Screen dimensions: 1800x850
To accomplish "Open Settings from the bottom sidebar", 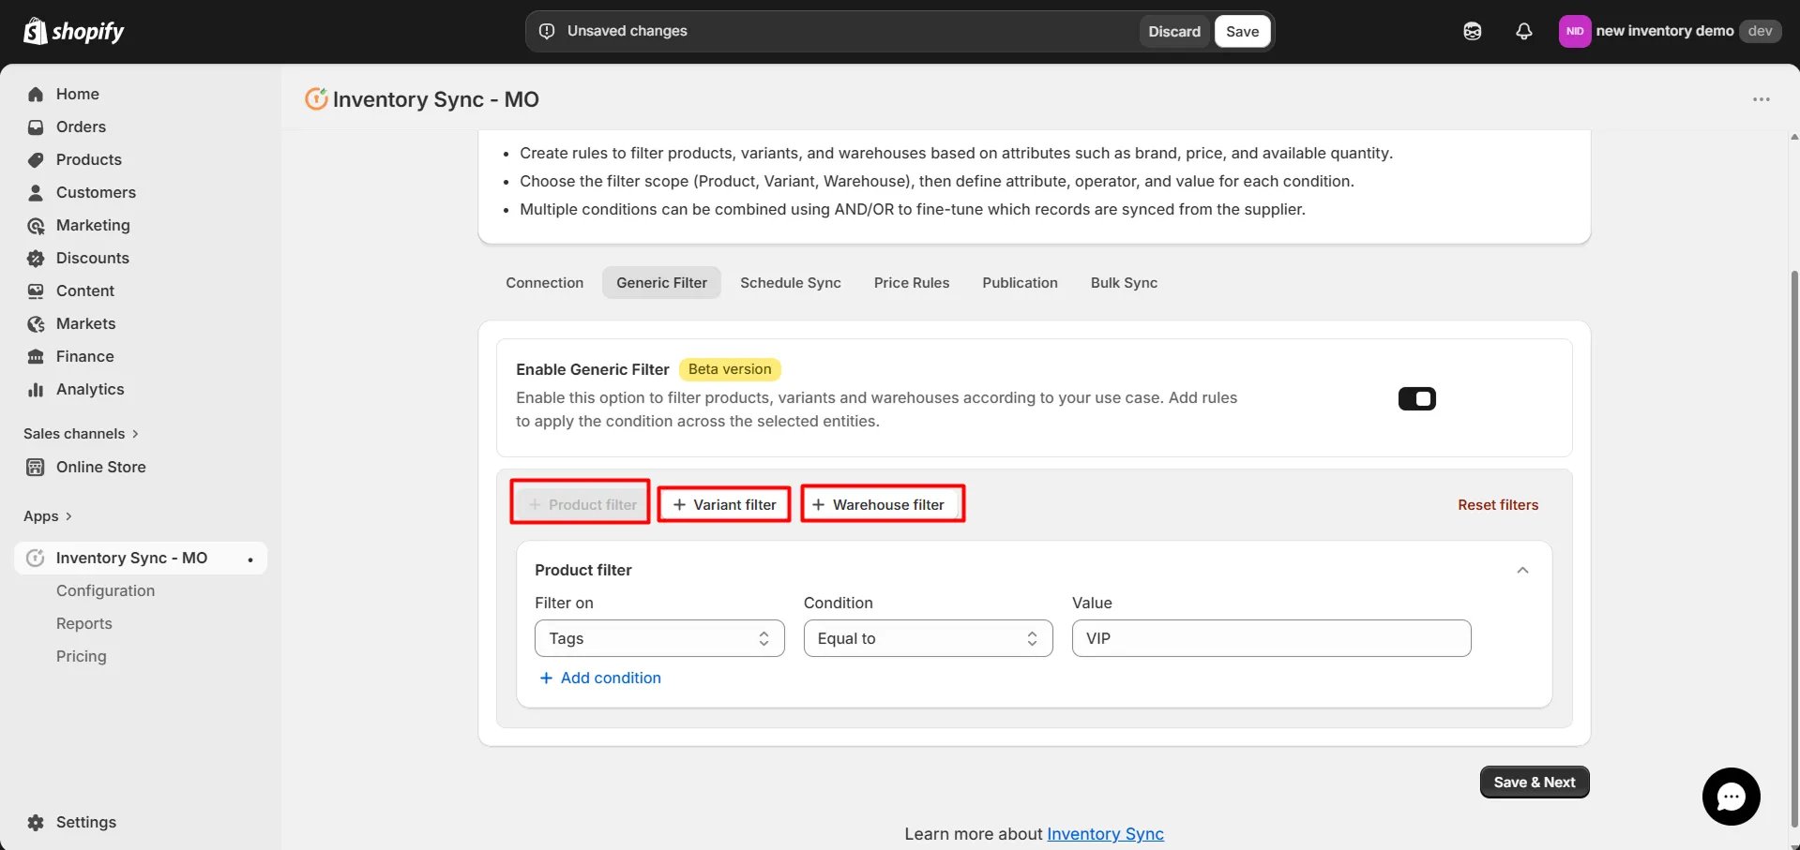I will [x=85, y=822].
